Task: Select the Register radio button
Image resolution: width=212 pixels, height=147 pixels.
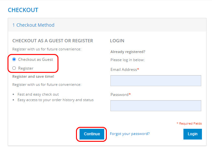Action: [x=14, y=68]
